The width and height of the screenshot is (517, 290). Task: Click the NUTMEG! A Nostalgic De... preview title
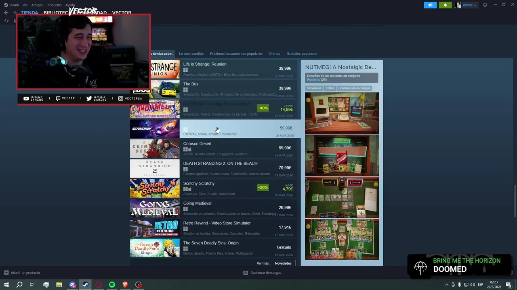pyautogui.click(x=340, y=67)
